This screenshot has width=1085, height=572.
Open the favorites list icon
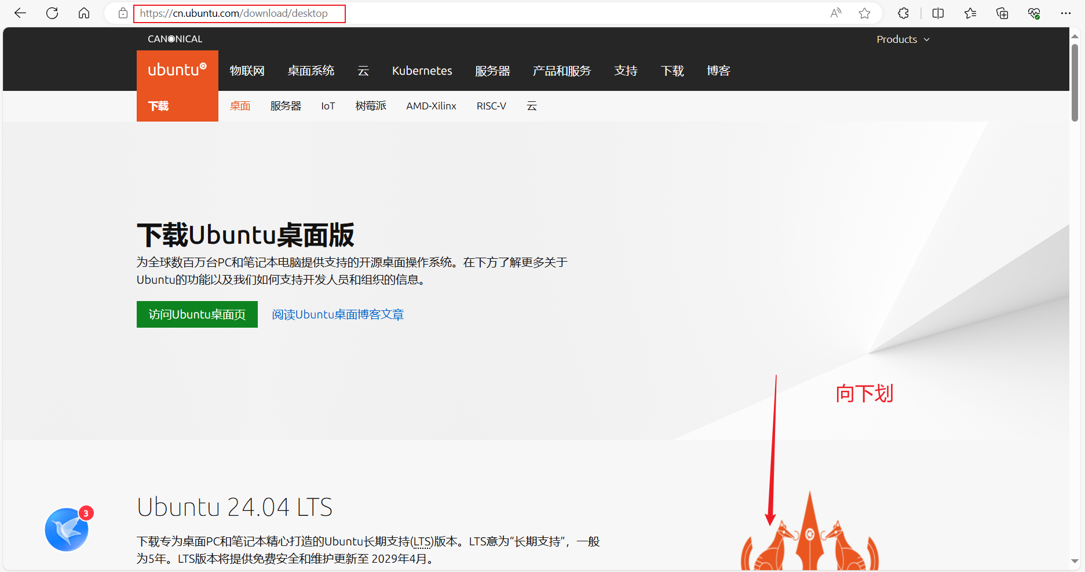pyautogui.click(x=970, y=13)
